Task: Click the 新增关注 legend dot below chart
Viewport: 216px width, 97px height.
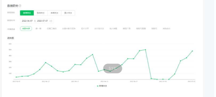Action: [x=98, y=86]
